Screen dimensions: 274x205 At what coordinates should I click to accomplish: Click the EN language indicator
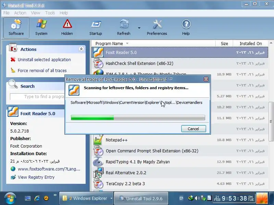182,198
